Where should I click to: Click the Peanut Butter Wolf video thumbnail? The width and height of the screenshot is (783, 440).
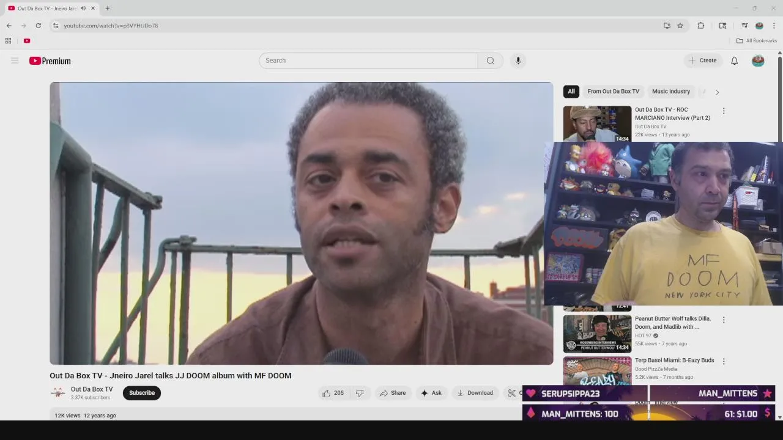point(597,333)
